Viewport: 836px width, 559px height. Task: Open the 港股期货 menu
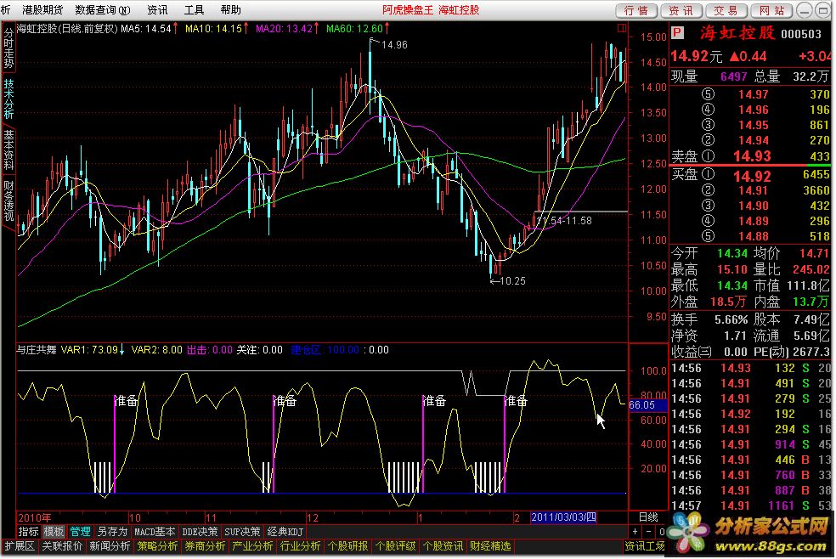[42, 9]
